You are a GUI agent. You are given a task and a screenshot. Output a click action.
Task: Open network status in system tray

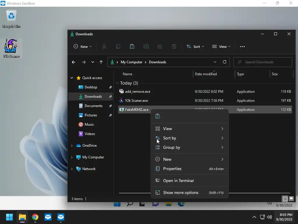click(x=262, y=217)
